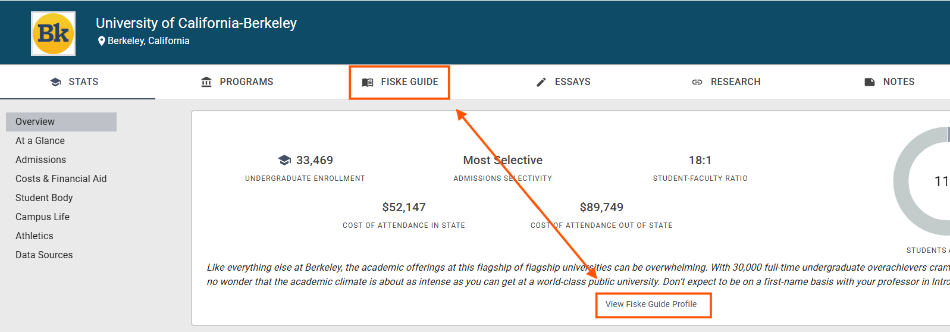Click the enrollment graduation cap icon
The image size is (950, 332).
(284, 160)
